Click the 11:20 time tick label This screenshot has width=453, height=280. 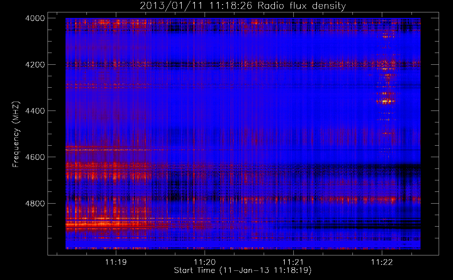point(205,262)
